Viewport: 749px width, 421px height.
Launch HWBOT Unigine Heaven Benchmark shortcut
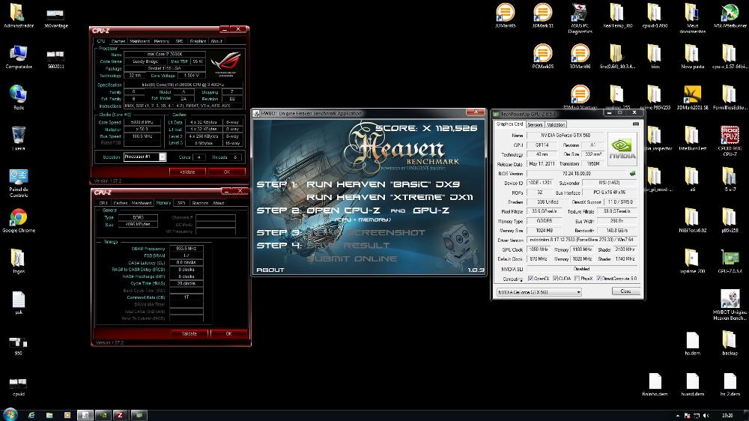click(x=730, y=305)
